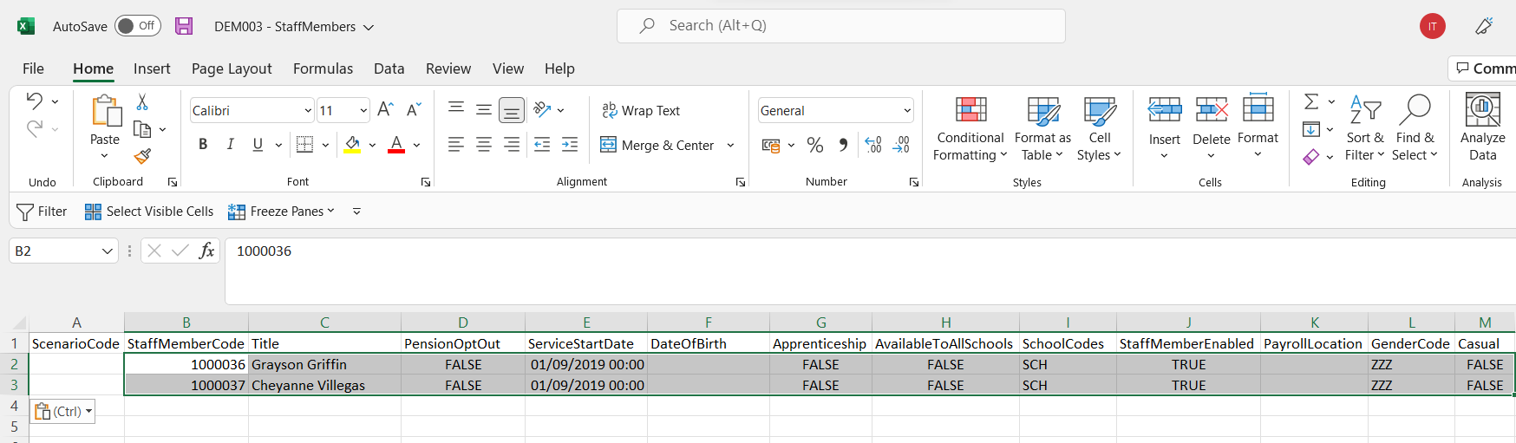The width and height of the screenshot is (1516, 443).
Task: Click AutoSum sigma icon
Action: click(1311, 102)
